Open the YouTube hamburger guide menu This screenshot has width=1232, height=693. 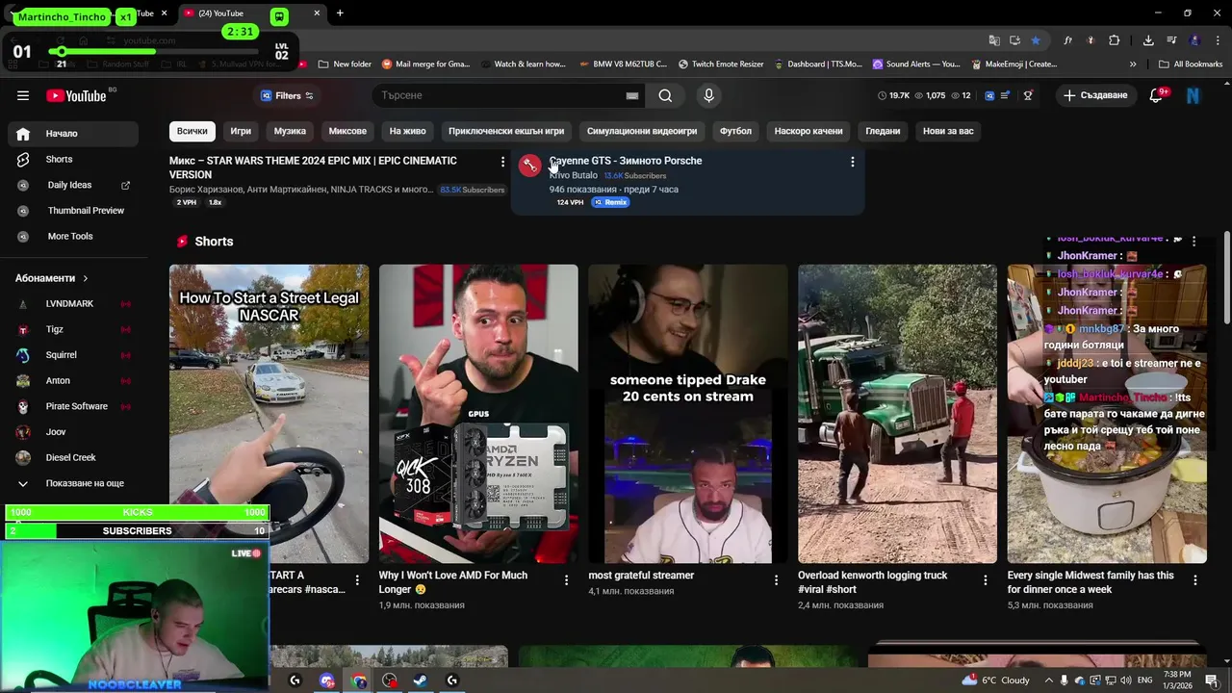pos(23,95)
